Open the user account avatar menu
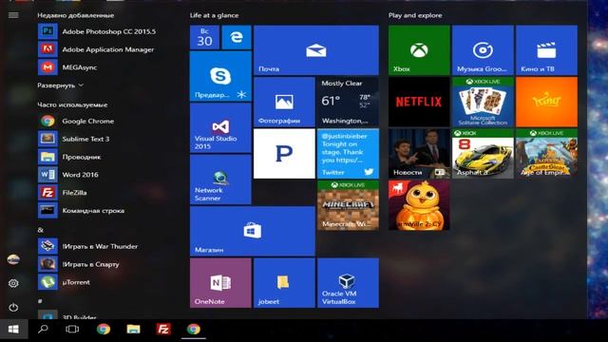608x342 pixels. click(13, 259)
